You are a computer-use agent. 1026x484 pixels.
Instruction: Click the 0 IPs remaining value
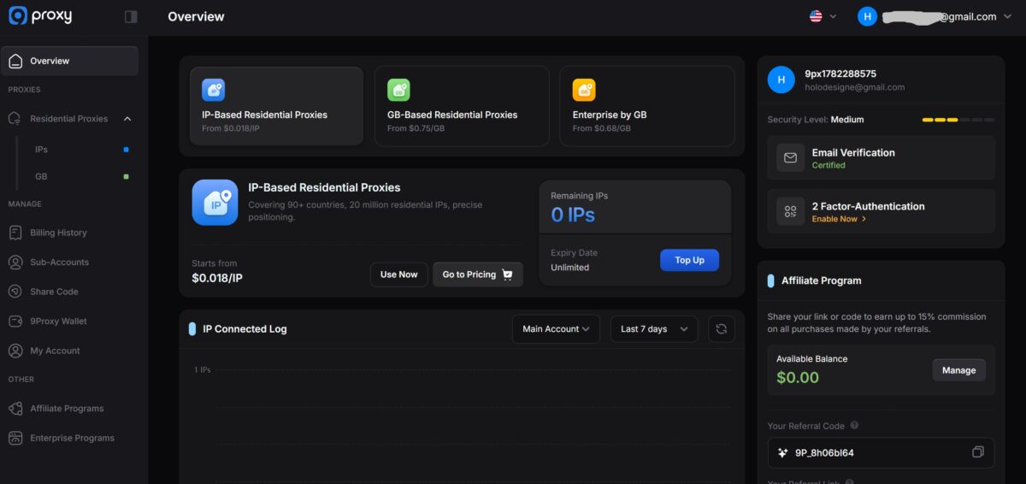(x=573, y=215)
